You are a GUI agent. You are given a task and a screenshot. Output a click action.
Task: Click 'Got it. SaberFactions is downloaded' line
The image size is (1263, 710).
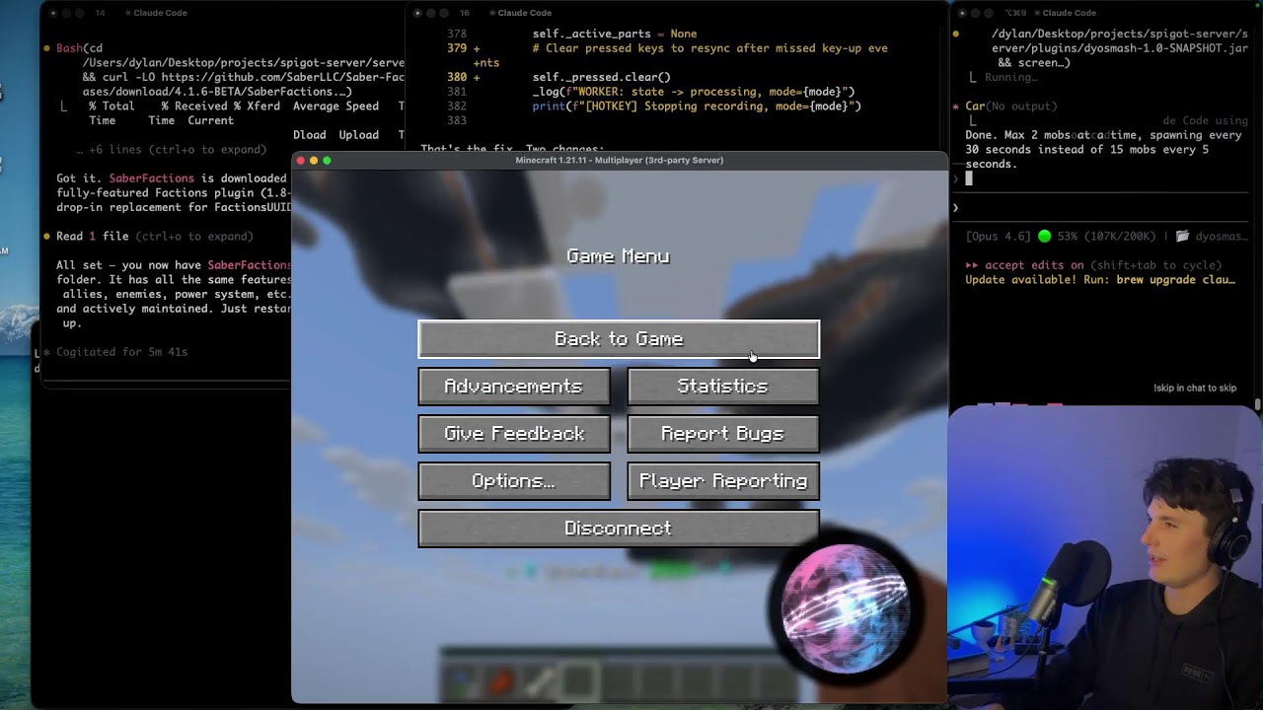(x=172, y=178)
